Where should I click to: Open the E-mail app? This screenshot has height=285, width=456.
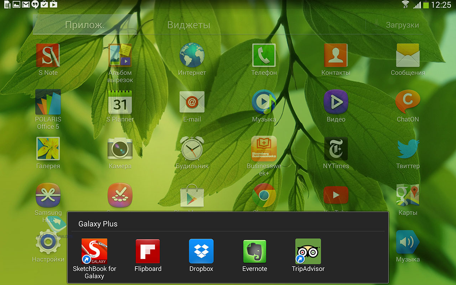point(192,102)
